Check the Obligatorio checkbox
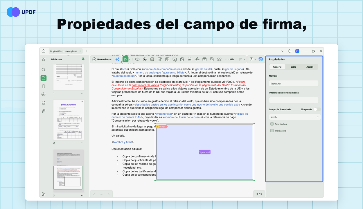This screenshot has width=363, height=209. pos(272,131)
